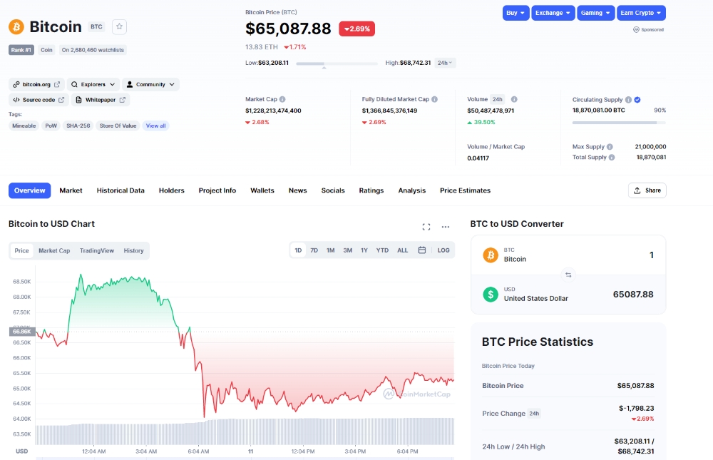Switch chart range to 3M

tap(348, 250)
